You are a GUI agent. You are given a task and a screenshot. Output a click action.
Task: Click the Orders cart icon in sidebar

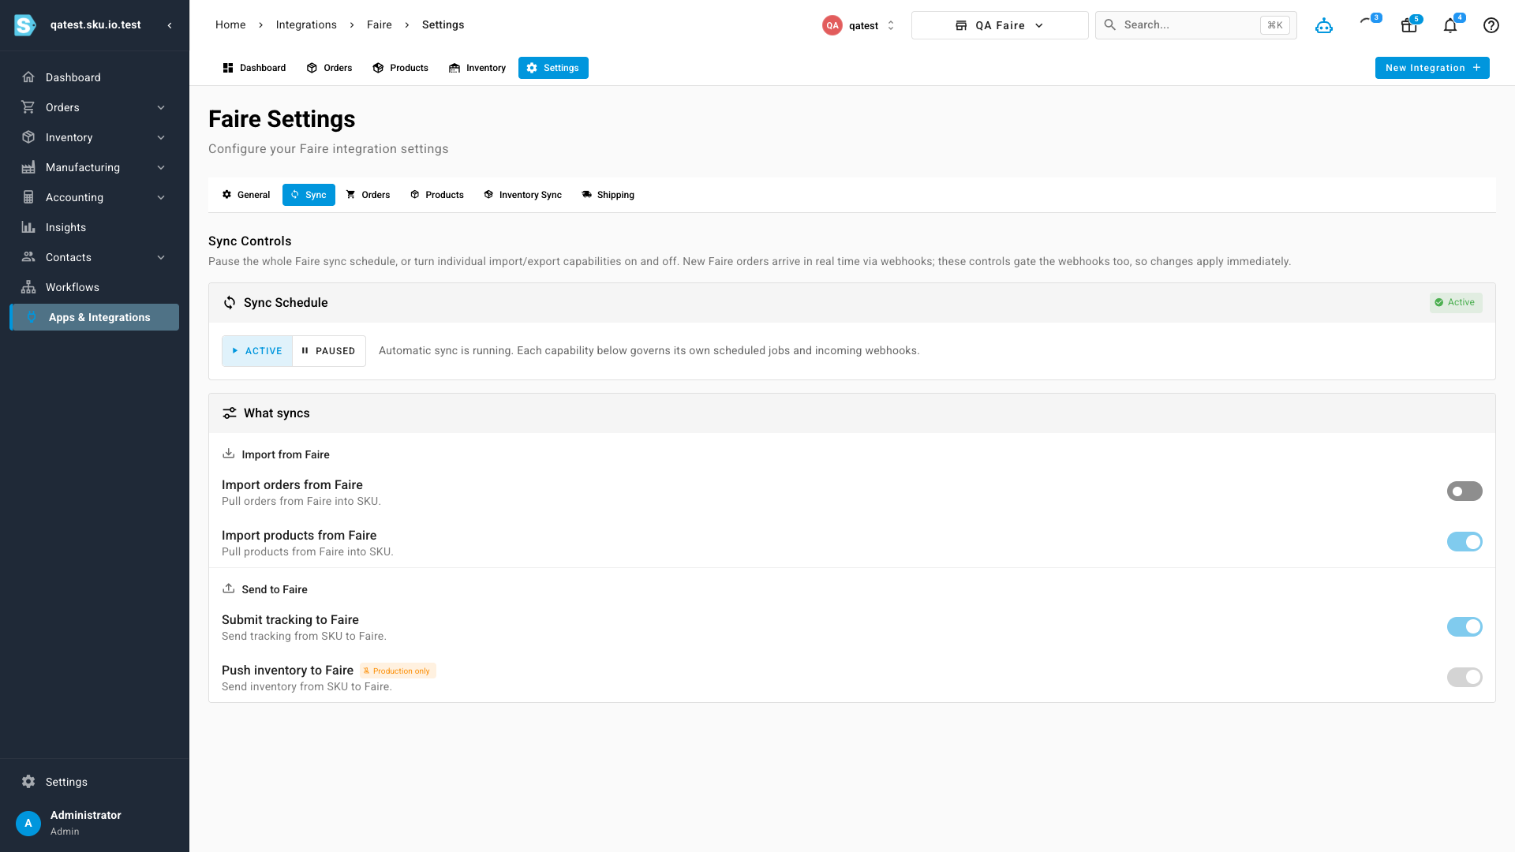28,107
